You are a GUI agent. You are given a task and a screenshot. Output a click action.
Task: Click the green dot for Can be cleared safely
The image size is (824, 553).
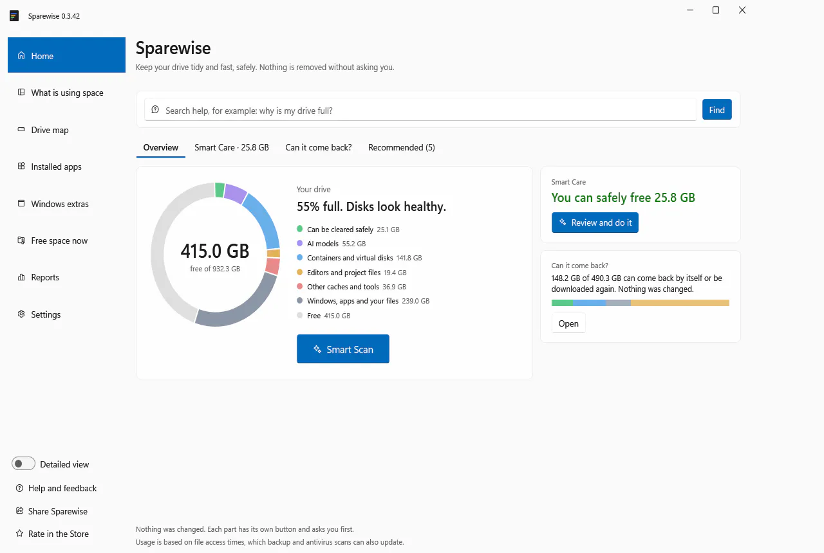tap(299, 229)
